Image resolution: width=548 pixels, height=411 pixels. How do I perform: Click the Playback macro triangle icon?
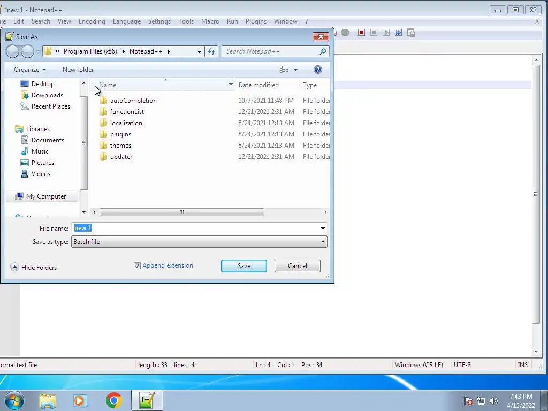(x=386, y=33)
